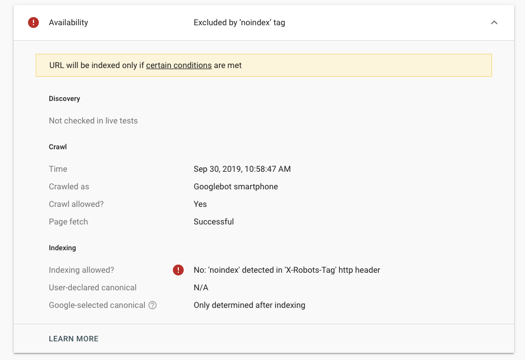Click the 'Indexing allowed?' label
Screen dimensions: 525x360
(x=81, y=270)
